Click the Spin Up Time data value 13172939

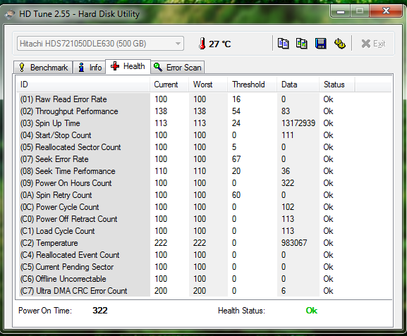pos(298,123)
